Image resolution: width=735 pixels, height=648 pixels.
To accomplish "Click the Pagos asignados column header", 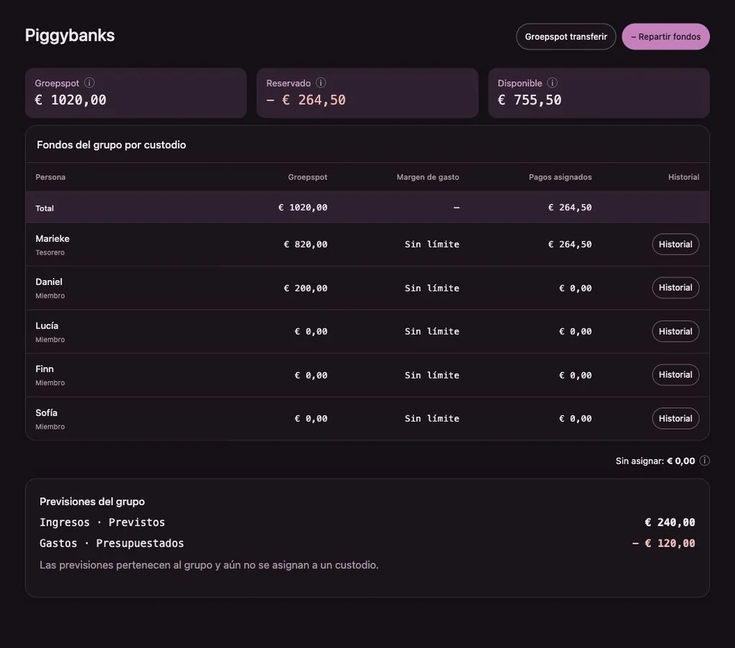I will (x=560, y=177).
